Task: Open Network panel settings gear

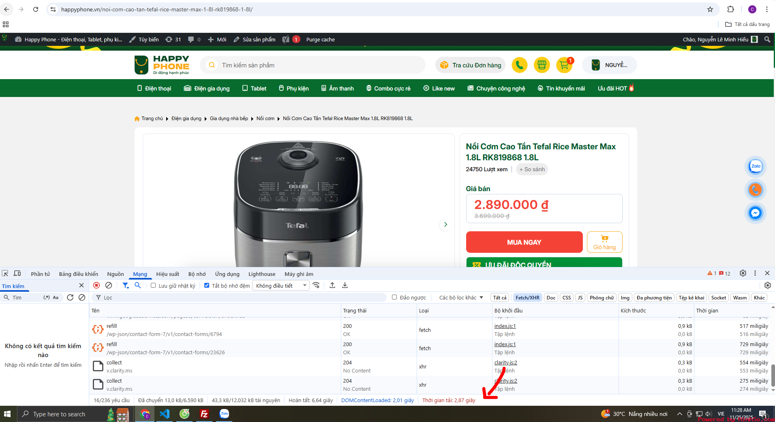Action: [767, 285]
